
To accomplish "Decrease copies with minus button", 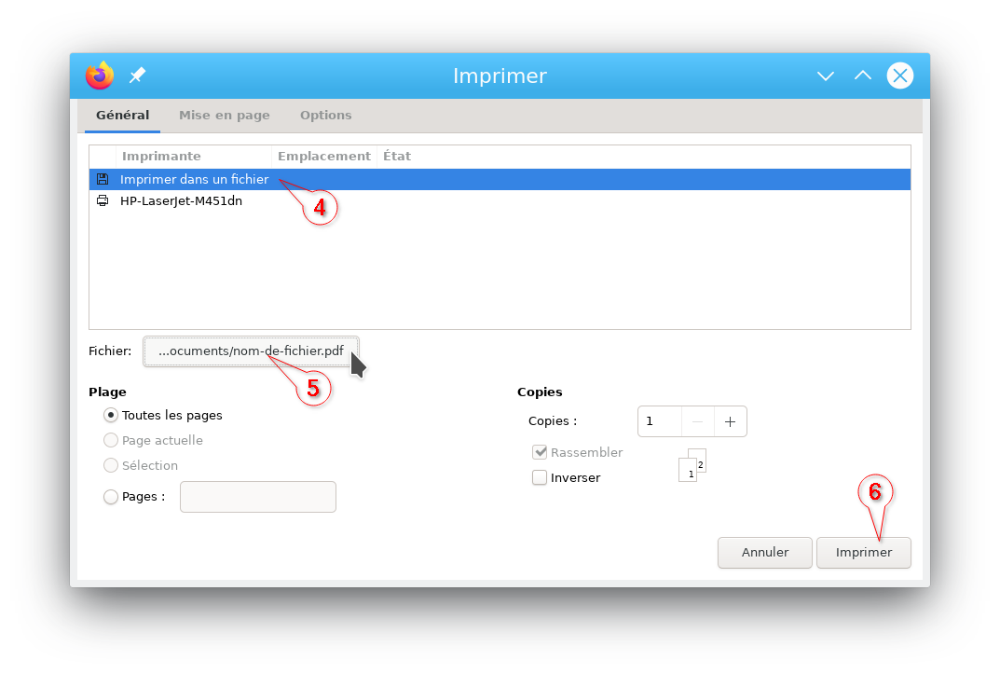I will tap(698, 421).
